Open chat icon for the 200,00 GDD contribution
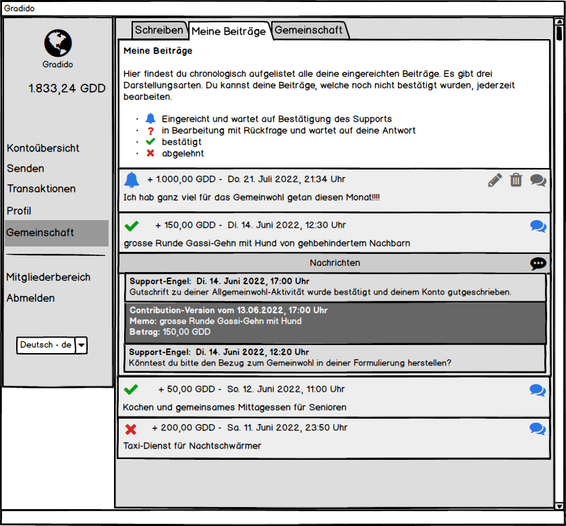Viewport: 566px width, 526px height. point(538,429)
